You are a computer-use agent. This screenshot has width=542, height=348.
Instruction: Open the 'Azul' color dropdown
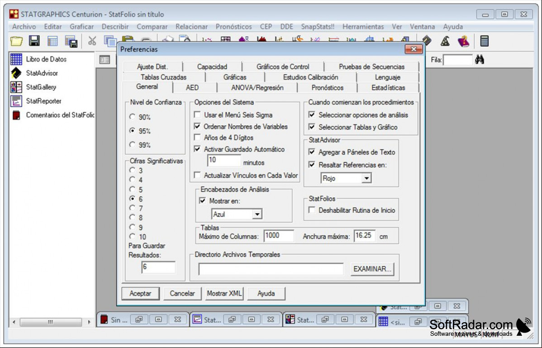pos(257,214)
